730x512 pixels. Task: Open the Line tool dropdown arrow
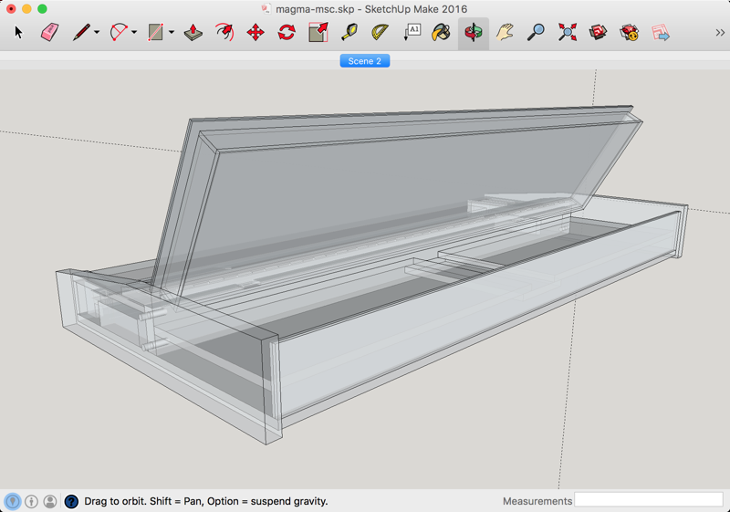click(97, 34)
